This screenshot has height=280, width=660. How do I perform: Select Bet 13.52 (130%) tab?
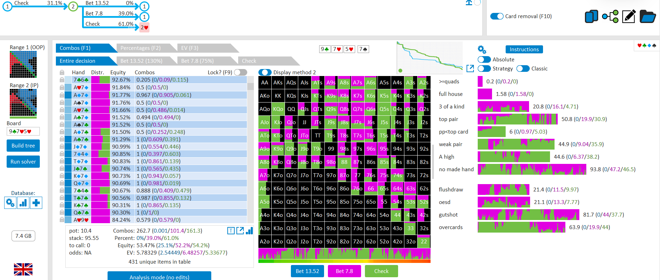pyautogui.click(x=146, y=61)
